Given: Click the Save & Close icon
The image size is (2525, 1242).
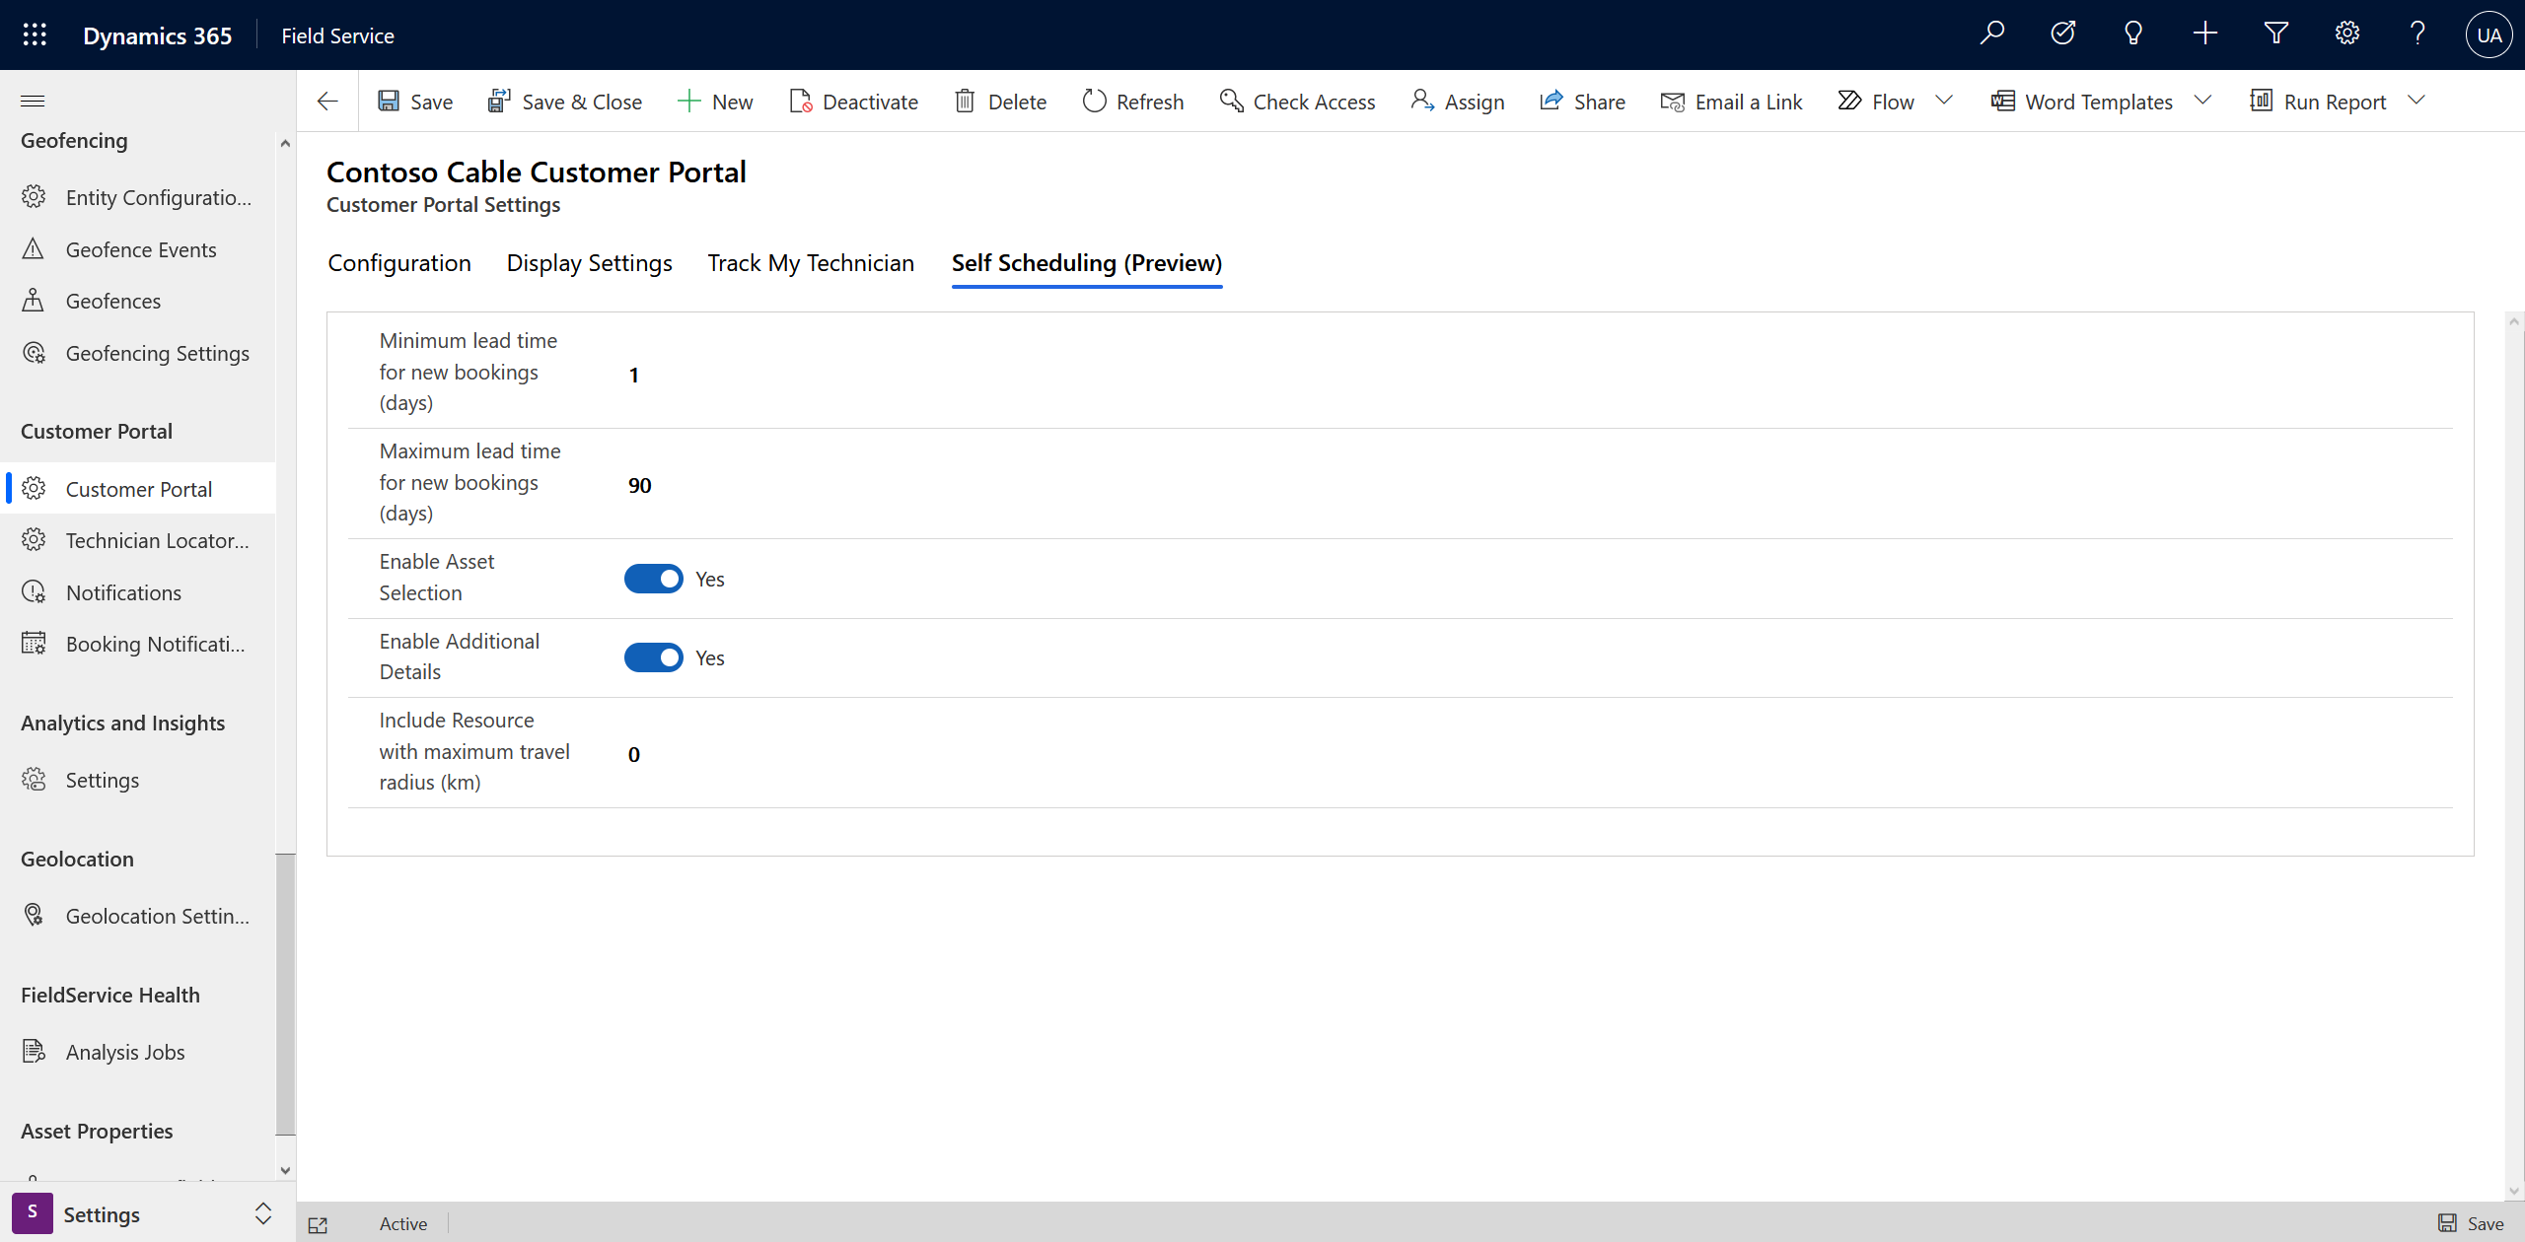Looking at the screenshot, I should 499,102.
